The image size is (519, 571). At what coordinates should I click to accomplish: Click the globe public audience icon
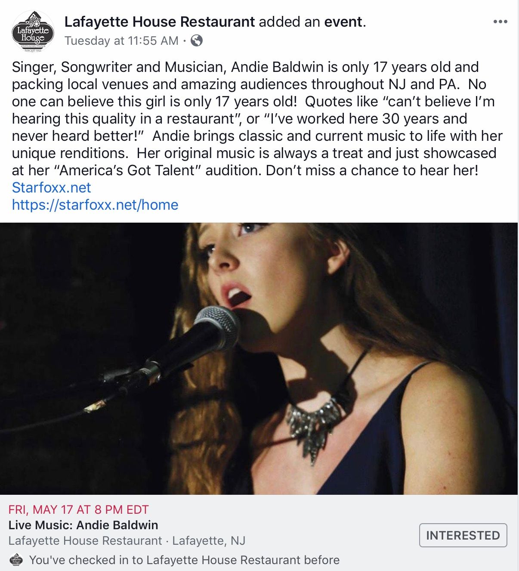[x=197, y=41]
